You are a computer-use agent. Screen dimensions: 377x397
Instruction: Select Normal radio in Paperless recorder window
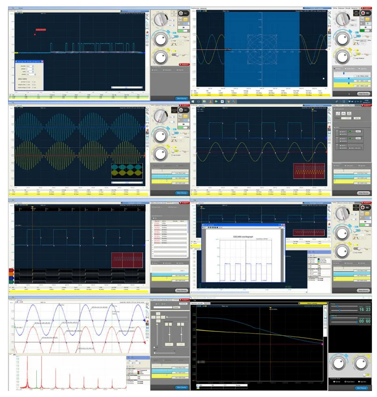(x=334, y=382)
